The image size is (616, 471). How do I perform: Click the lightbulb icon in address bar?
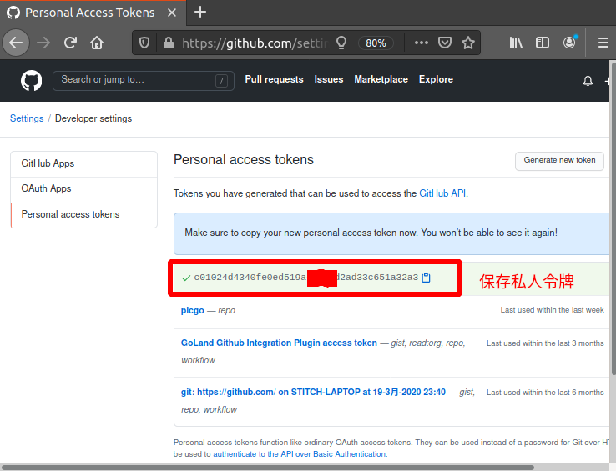[341, 43]
